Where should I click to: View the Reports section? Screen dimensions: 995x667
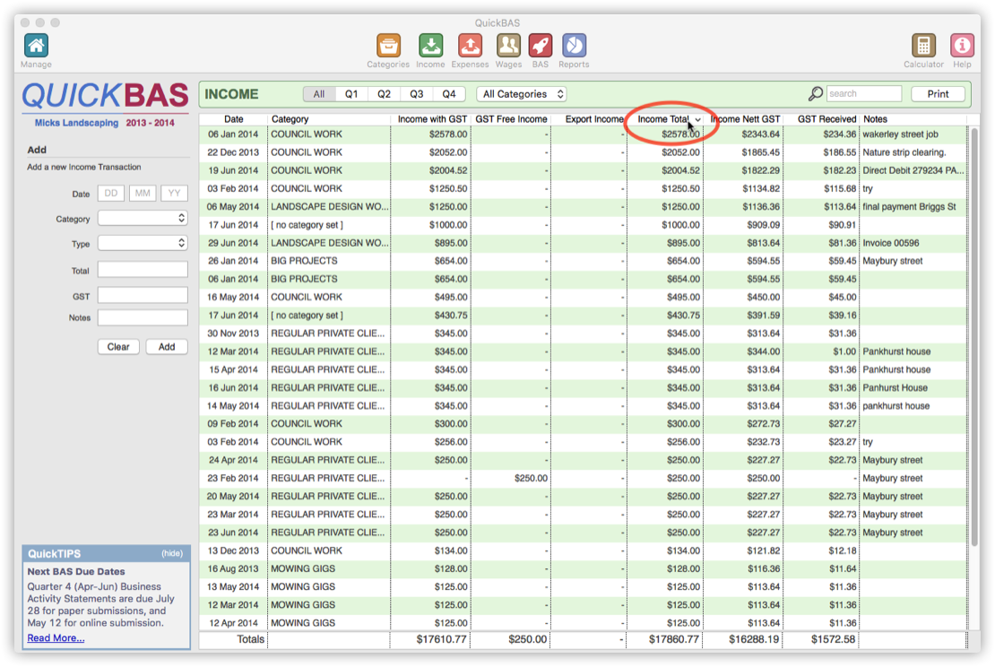point(574,43)
